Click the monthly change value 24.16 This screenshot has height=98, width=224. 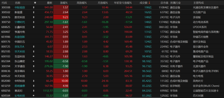[x=105, y=81]
